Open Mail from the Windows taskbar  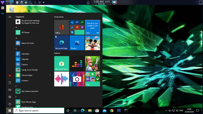coord(104,111)
